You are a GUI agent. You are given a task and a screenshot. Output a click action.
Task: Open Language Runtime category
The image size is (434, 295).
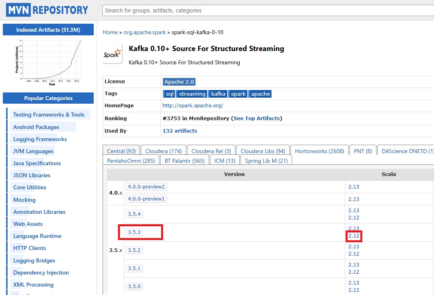tap(37, 236)
